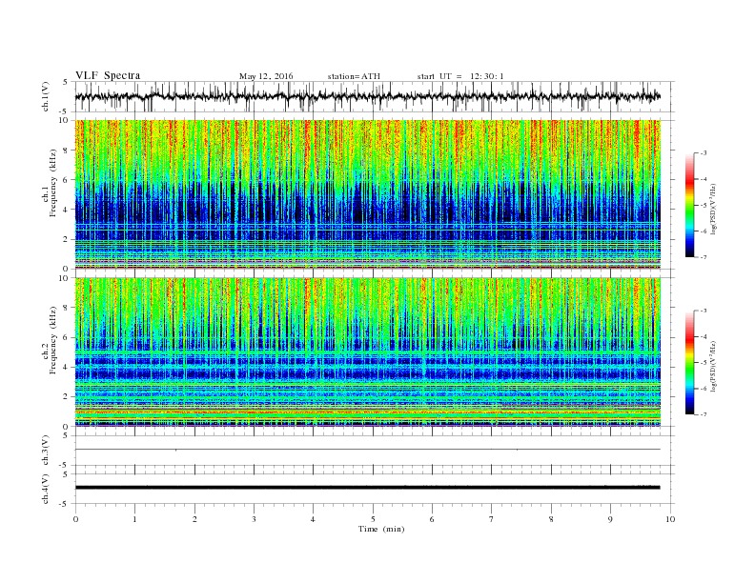Click the time axis tick label '5'

373,519
